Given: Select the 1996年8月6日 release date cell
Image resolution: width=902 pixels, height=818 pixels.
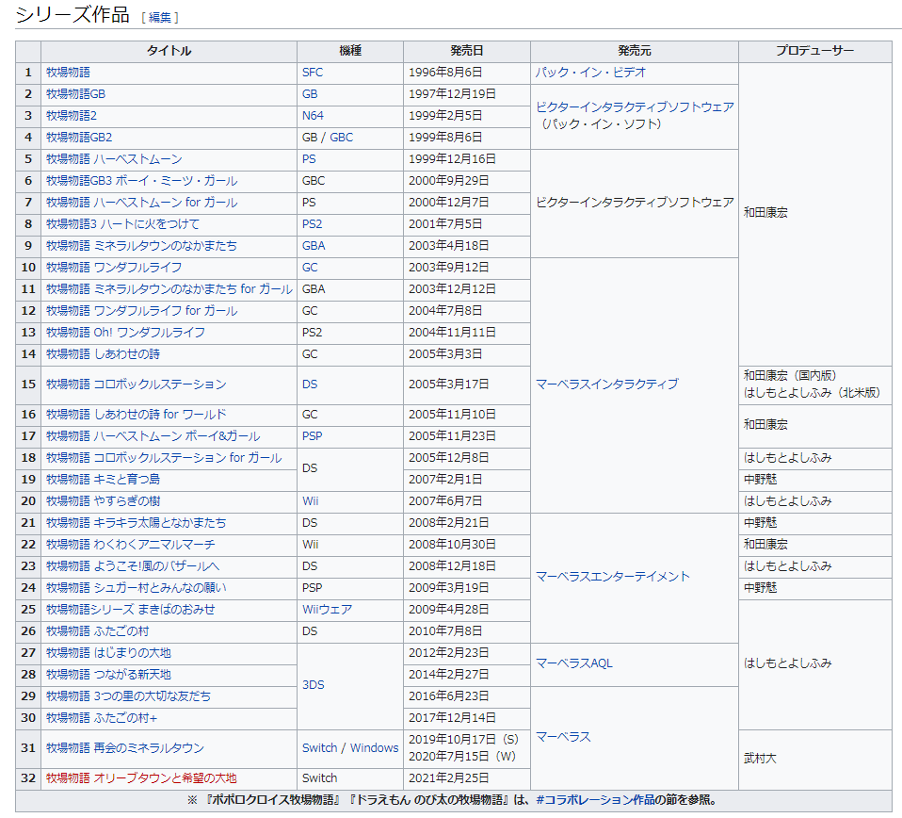Looking at the screenshot, I should (466, 73).
